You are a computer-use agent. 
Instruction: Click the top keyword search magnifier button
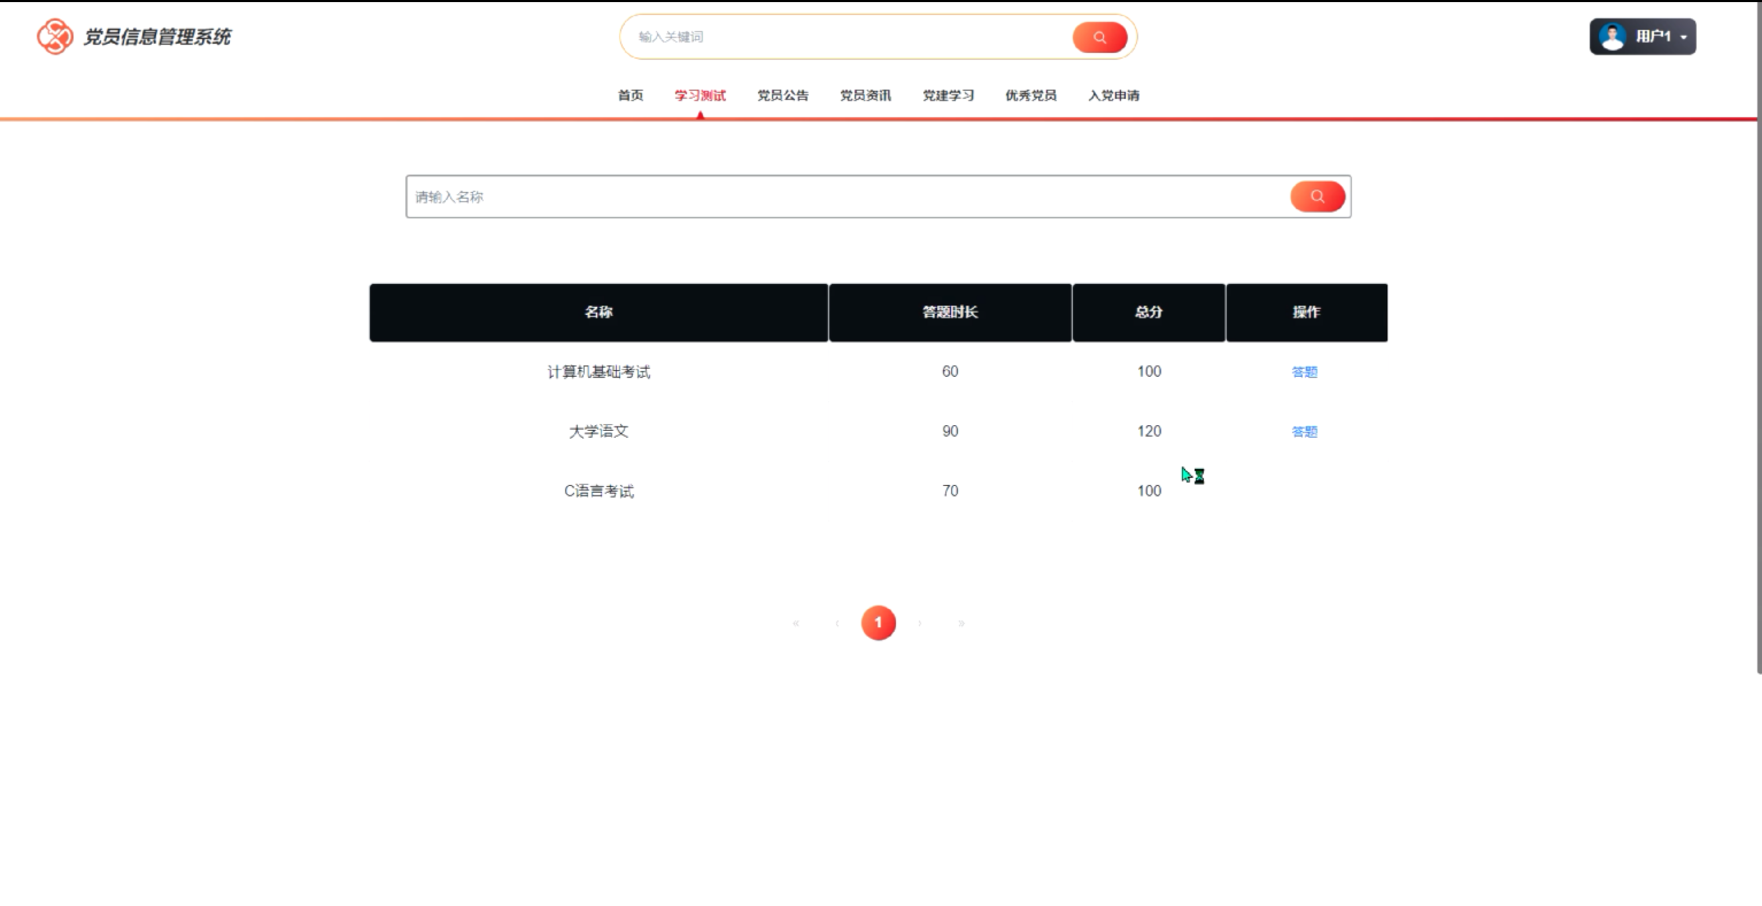(x=1099, y=37)
